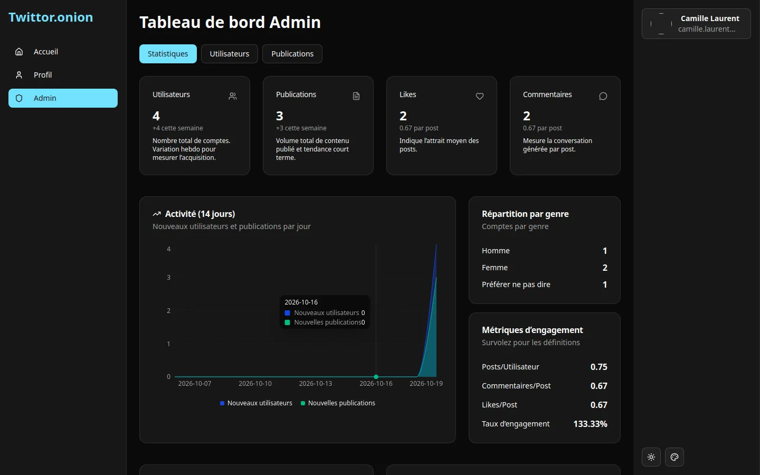760x475 pixels.
Task: Click the Tableau de bord Admin heading
Action: coord(230,22)
